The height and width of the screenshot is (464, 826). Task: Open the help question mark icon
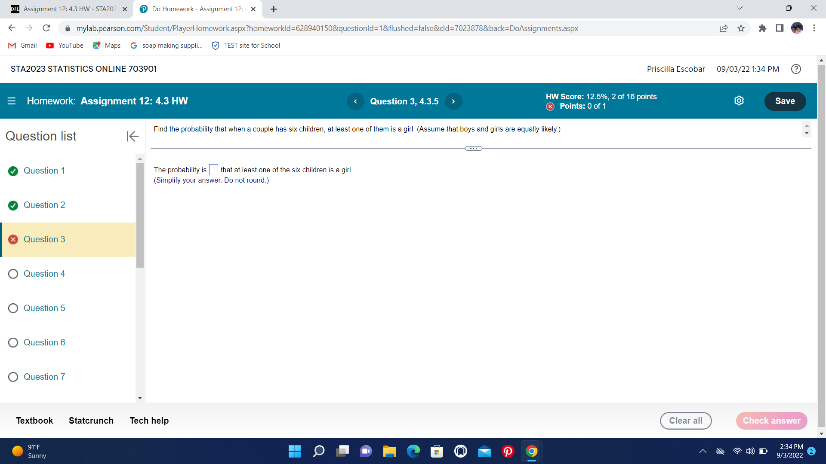pos(796,69)
